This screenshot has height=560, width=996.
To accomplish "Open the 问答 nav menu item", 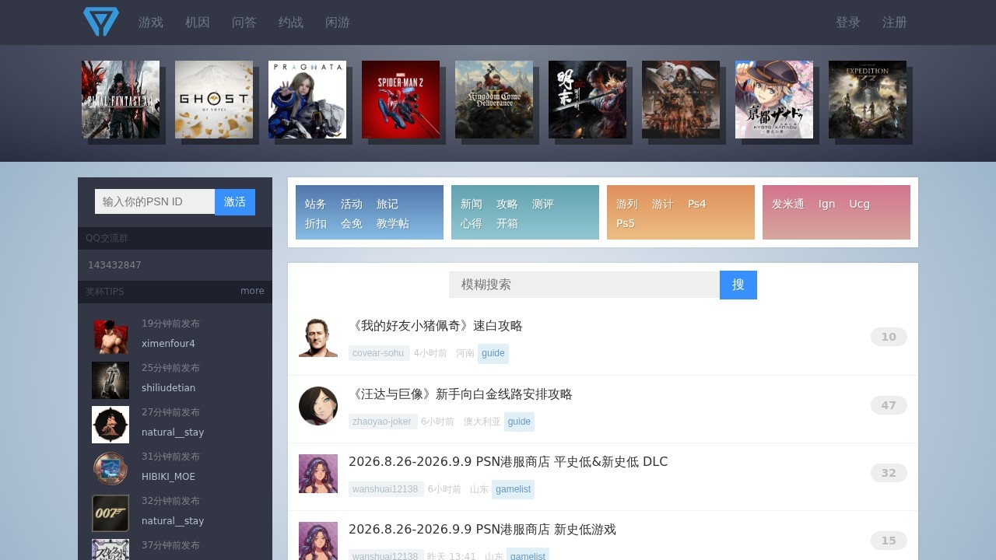I will tap(244, 23).
